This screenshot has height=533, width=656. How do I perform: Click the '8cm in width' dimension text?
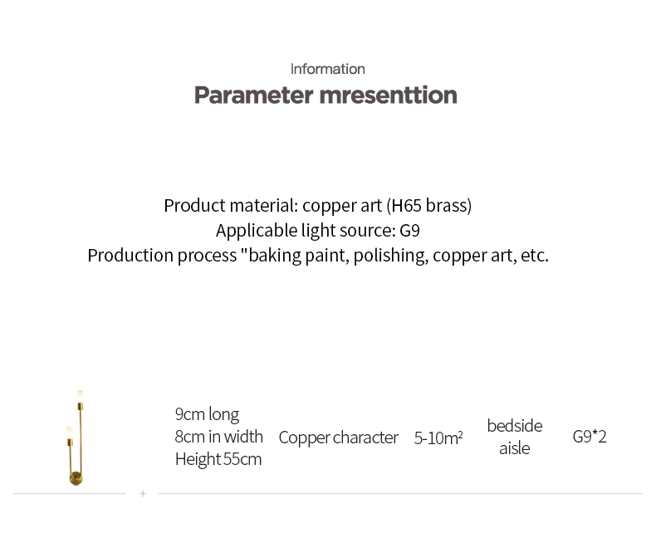pyautogui.click(x=218, y=436)
